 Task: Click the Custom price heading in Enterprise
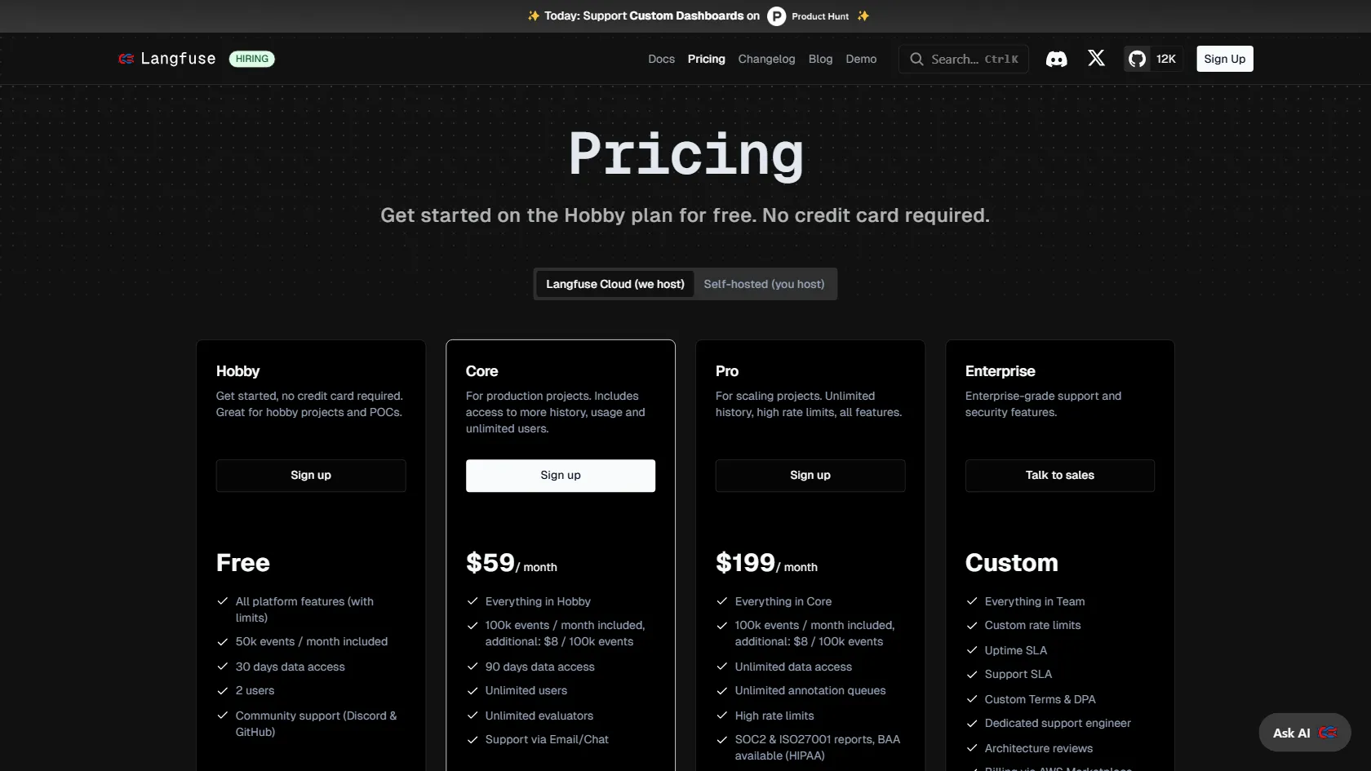[1012, 563]
